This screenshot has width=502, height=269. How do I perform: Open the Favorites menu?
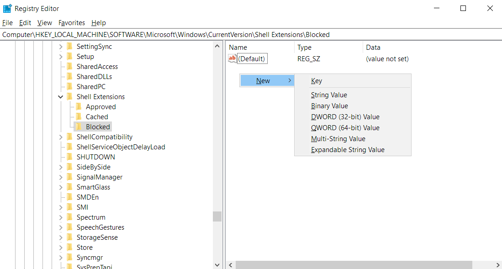pos(72,22)
